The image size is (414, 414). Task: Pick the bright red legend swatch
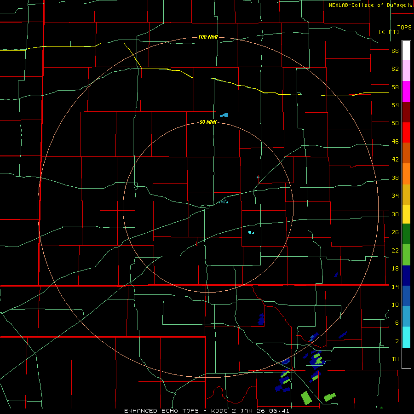point(406,132)
